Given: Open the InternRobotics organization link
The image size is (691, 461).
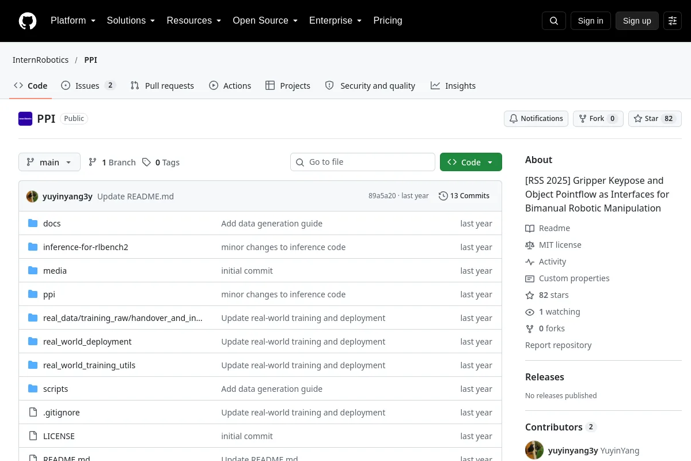Looking at the screenshot, I should coord(40,60).
